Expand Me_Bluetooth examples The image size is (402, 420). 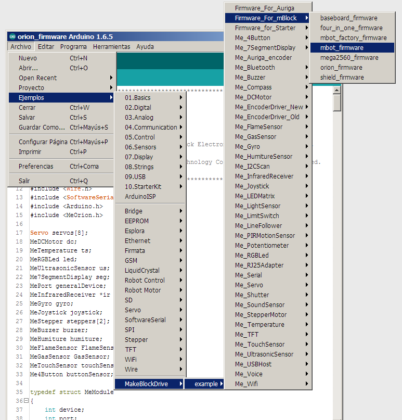pos(268,68)
